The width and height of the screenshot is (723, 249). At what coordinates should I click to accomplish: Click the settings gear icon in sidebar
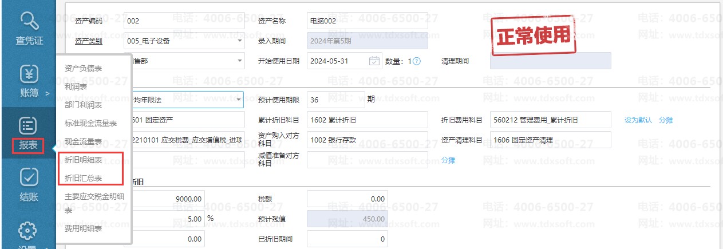pos(28,231)
